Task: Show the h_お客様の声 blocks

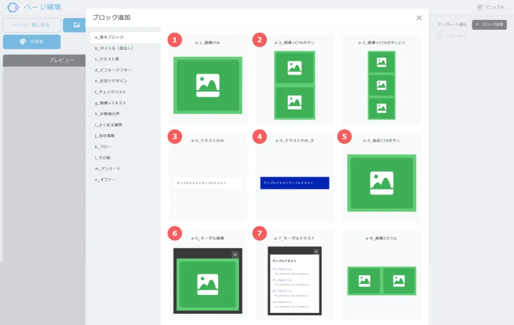Action: coord(108,114)
